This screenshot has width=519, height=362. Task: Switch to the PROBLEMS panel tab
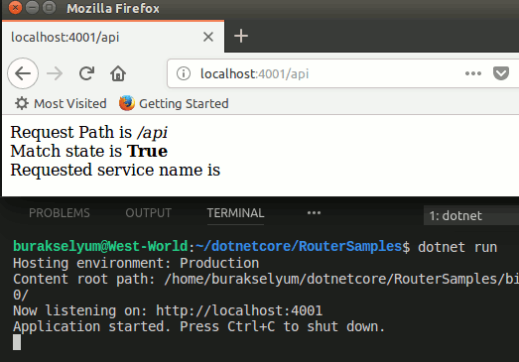point(60,213)
